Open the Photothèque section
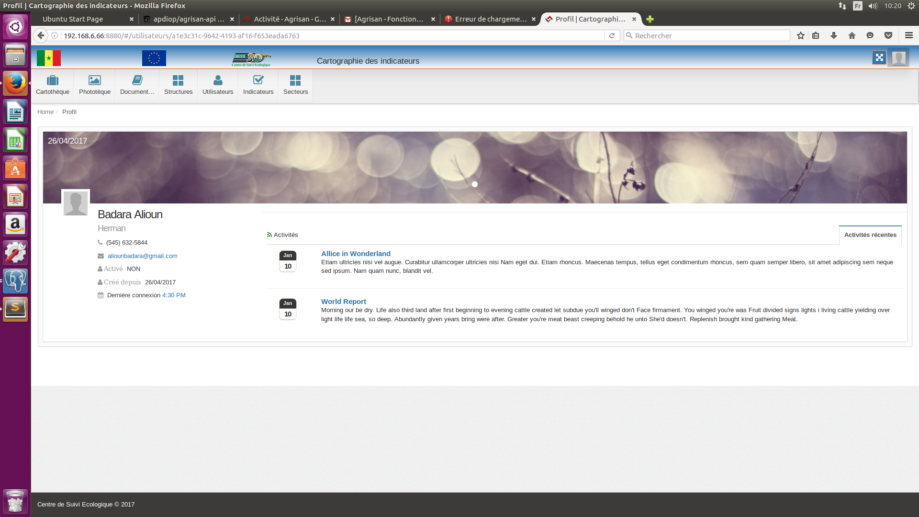919x517 pixels. tap(95, 85)
